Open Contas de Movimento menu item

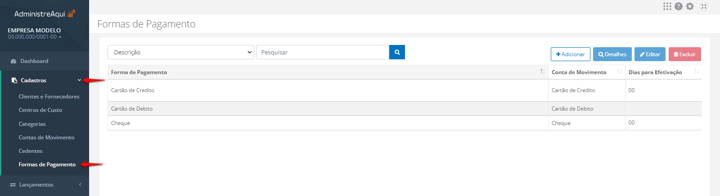(46, 138)
